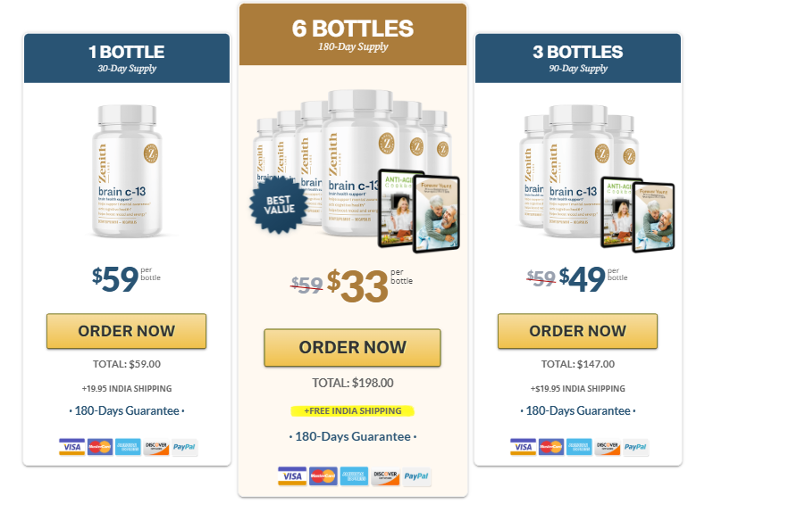Click the MasterCard icon under 6 bottles offer
Image resolution: width=797 pixels, height=513 pixels.
tap(323, 476)
